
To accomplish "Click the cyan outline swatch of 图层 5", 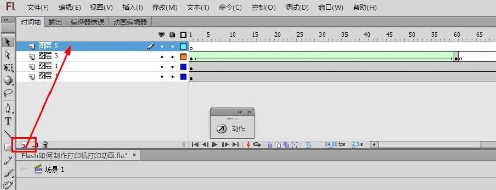I will (x=183, y=47).
